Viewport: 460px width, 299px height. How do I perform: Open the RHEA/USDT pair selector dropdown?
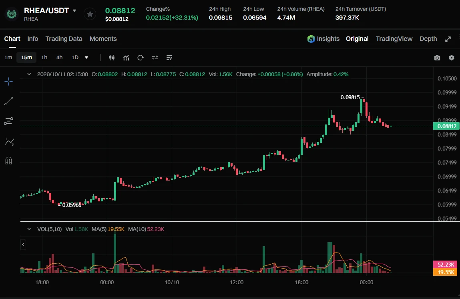[x=74, y=10]
